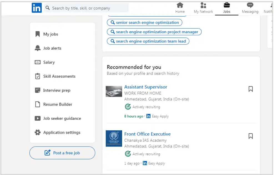Screen dimensions: 274x175
Task: Click the LinkedIn Easy Apply icon for Front Office Executive
Action: tap(145, 163)
